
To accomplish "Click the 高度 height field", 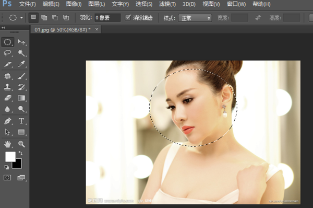I will 292,18.
